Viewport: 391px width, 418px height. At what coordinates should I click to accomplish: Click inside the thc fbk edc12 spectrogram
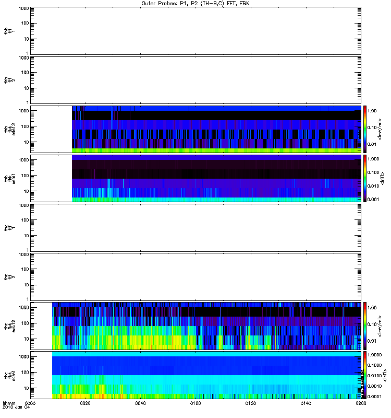(206, 326)
